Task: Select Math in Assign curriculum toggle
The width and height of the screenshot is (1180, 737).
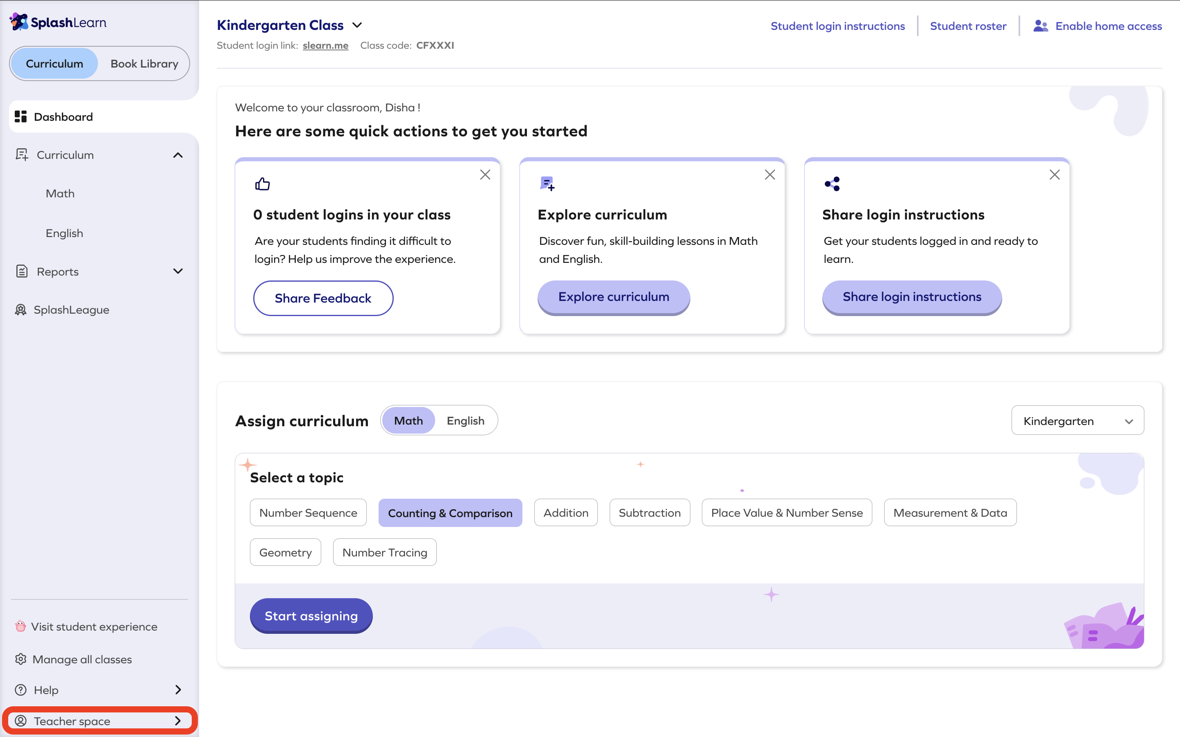Action: pos(408,420)
